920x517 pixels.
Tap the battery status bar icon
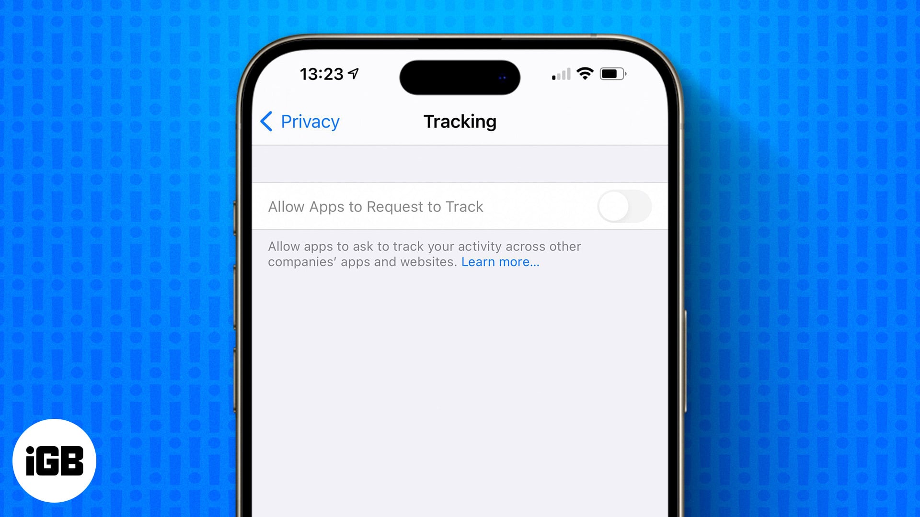click(x=610, y=75)
